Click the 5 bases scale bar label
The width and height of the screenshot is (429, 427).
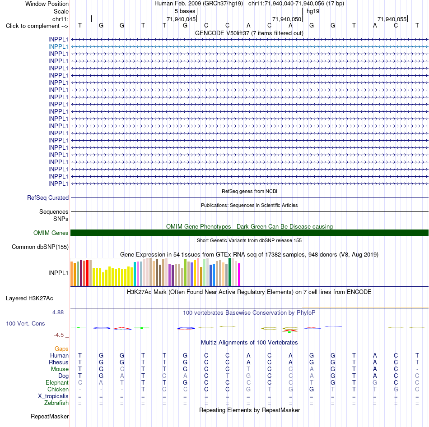185,11
